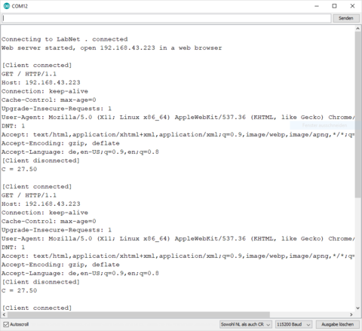The width and height of the screenshot is (362, 331).
Task: Click the second 'Accept-Language: de,en-US' line
Action: [x=80, y=273]
